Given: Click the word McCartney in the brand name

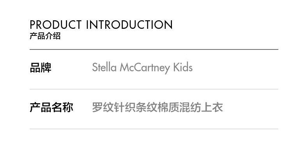Looking at the screenshot, I should [x=145, y=68].
